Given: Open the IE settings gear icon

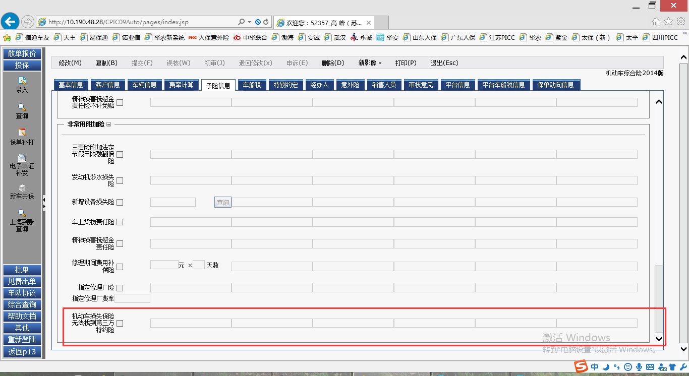Looking at the screenshot, I should (681, 21).
